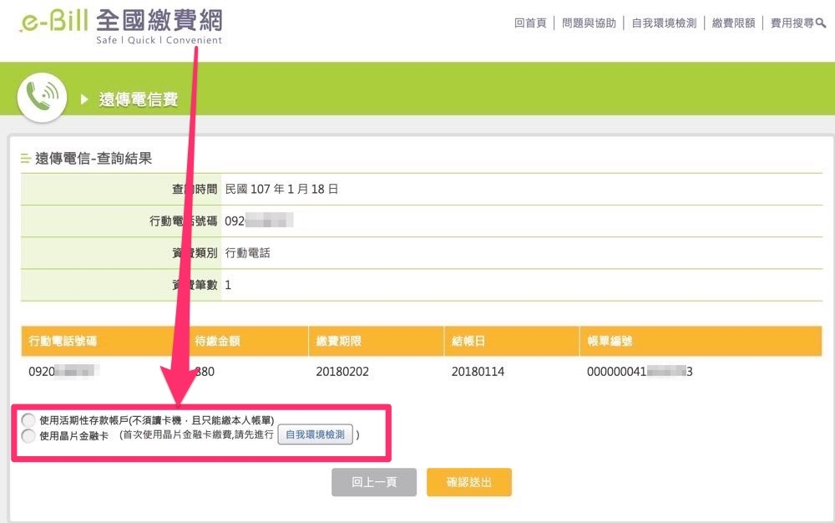Image resolution: width=835 pixels, height=523 pixels.
Task: Click the 行動電話 value of 資費類別 row
Action: pos(247,253)
